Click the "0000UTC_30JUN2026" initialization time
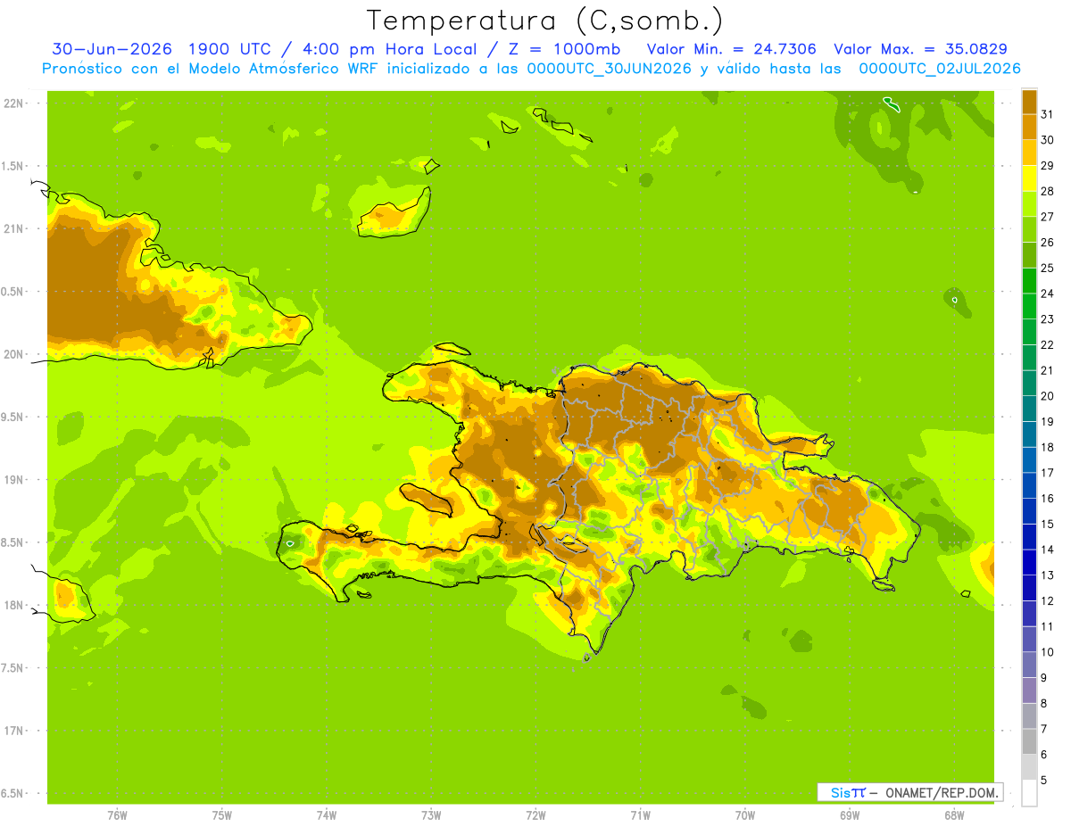The width and height of the screenshot is (1071, 827). point(610,69)
